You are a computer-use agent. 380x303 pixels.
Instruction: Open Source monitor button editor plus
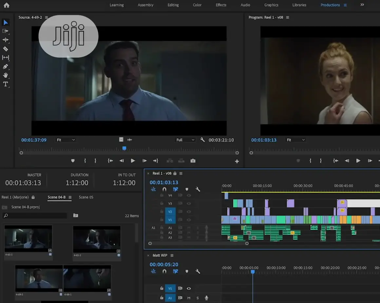tap(237, 161)
